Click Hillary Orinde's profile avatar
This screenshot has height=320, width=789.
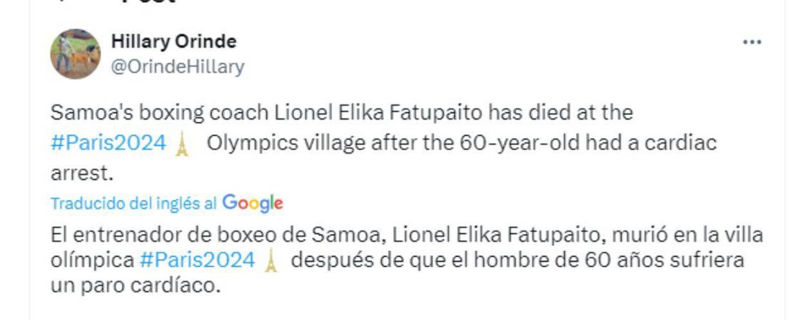pos(75,54)
